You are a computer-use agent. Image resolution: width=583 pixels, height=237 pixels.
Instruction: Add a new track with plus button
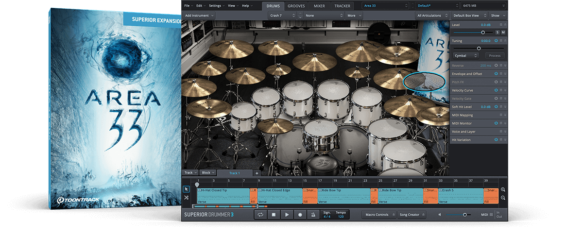(257, 173)
